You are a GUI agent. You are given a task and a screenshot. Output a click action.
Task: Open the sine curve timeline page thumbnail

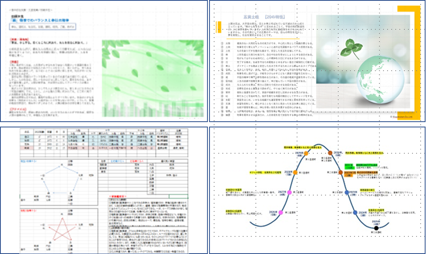pyautogui.click(x=317, y=190)
